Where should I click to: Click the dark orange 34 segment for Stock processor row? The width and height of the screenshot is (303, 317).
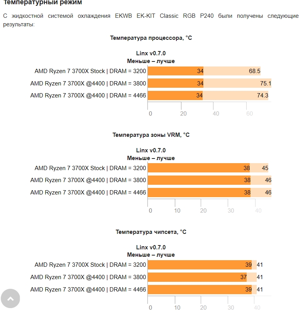click(176, 71)
